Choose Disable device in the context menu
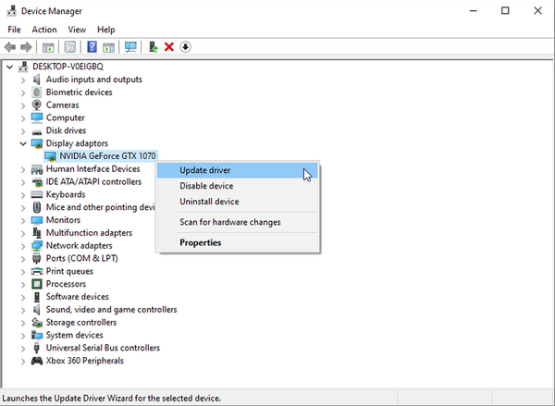This screenshot has width=555, height=406. [x=207, y=186]
